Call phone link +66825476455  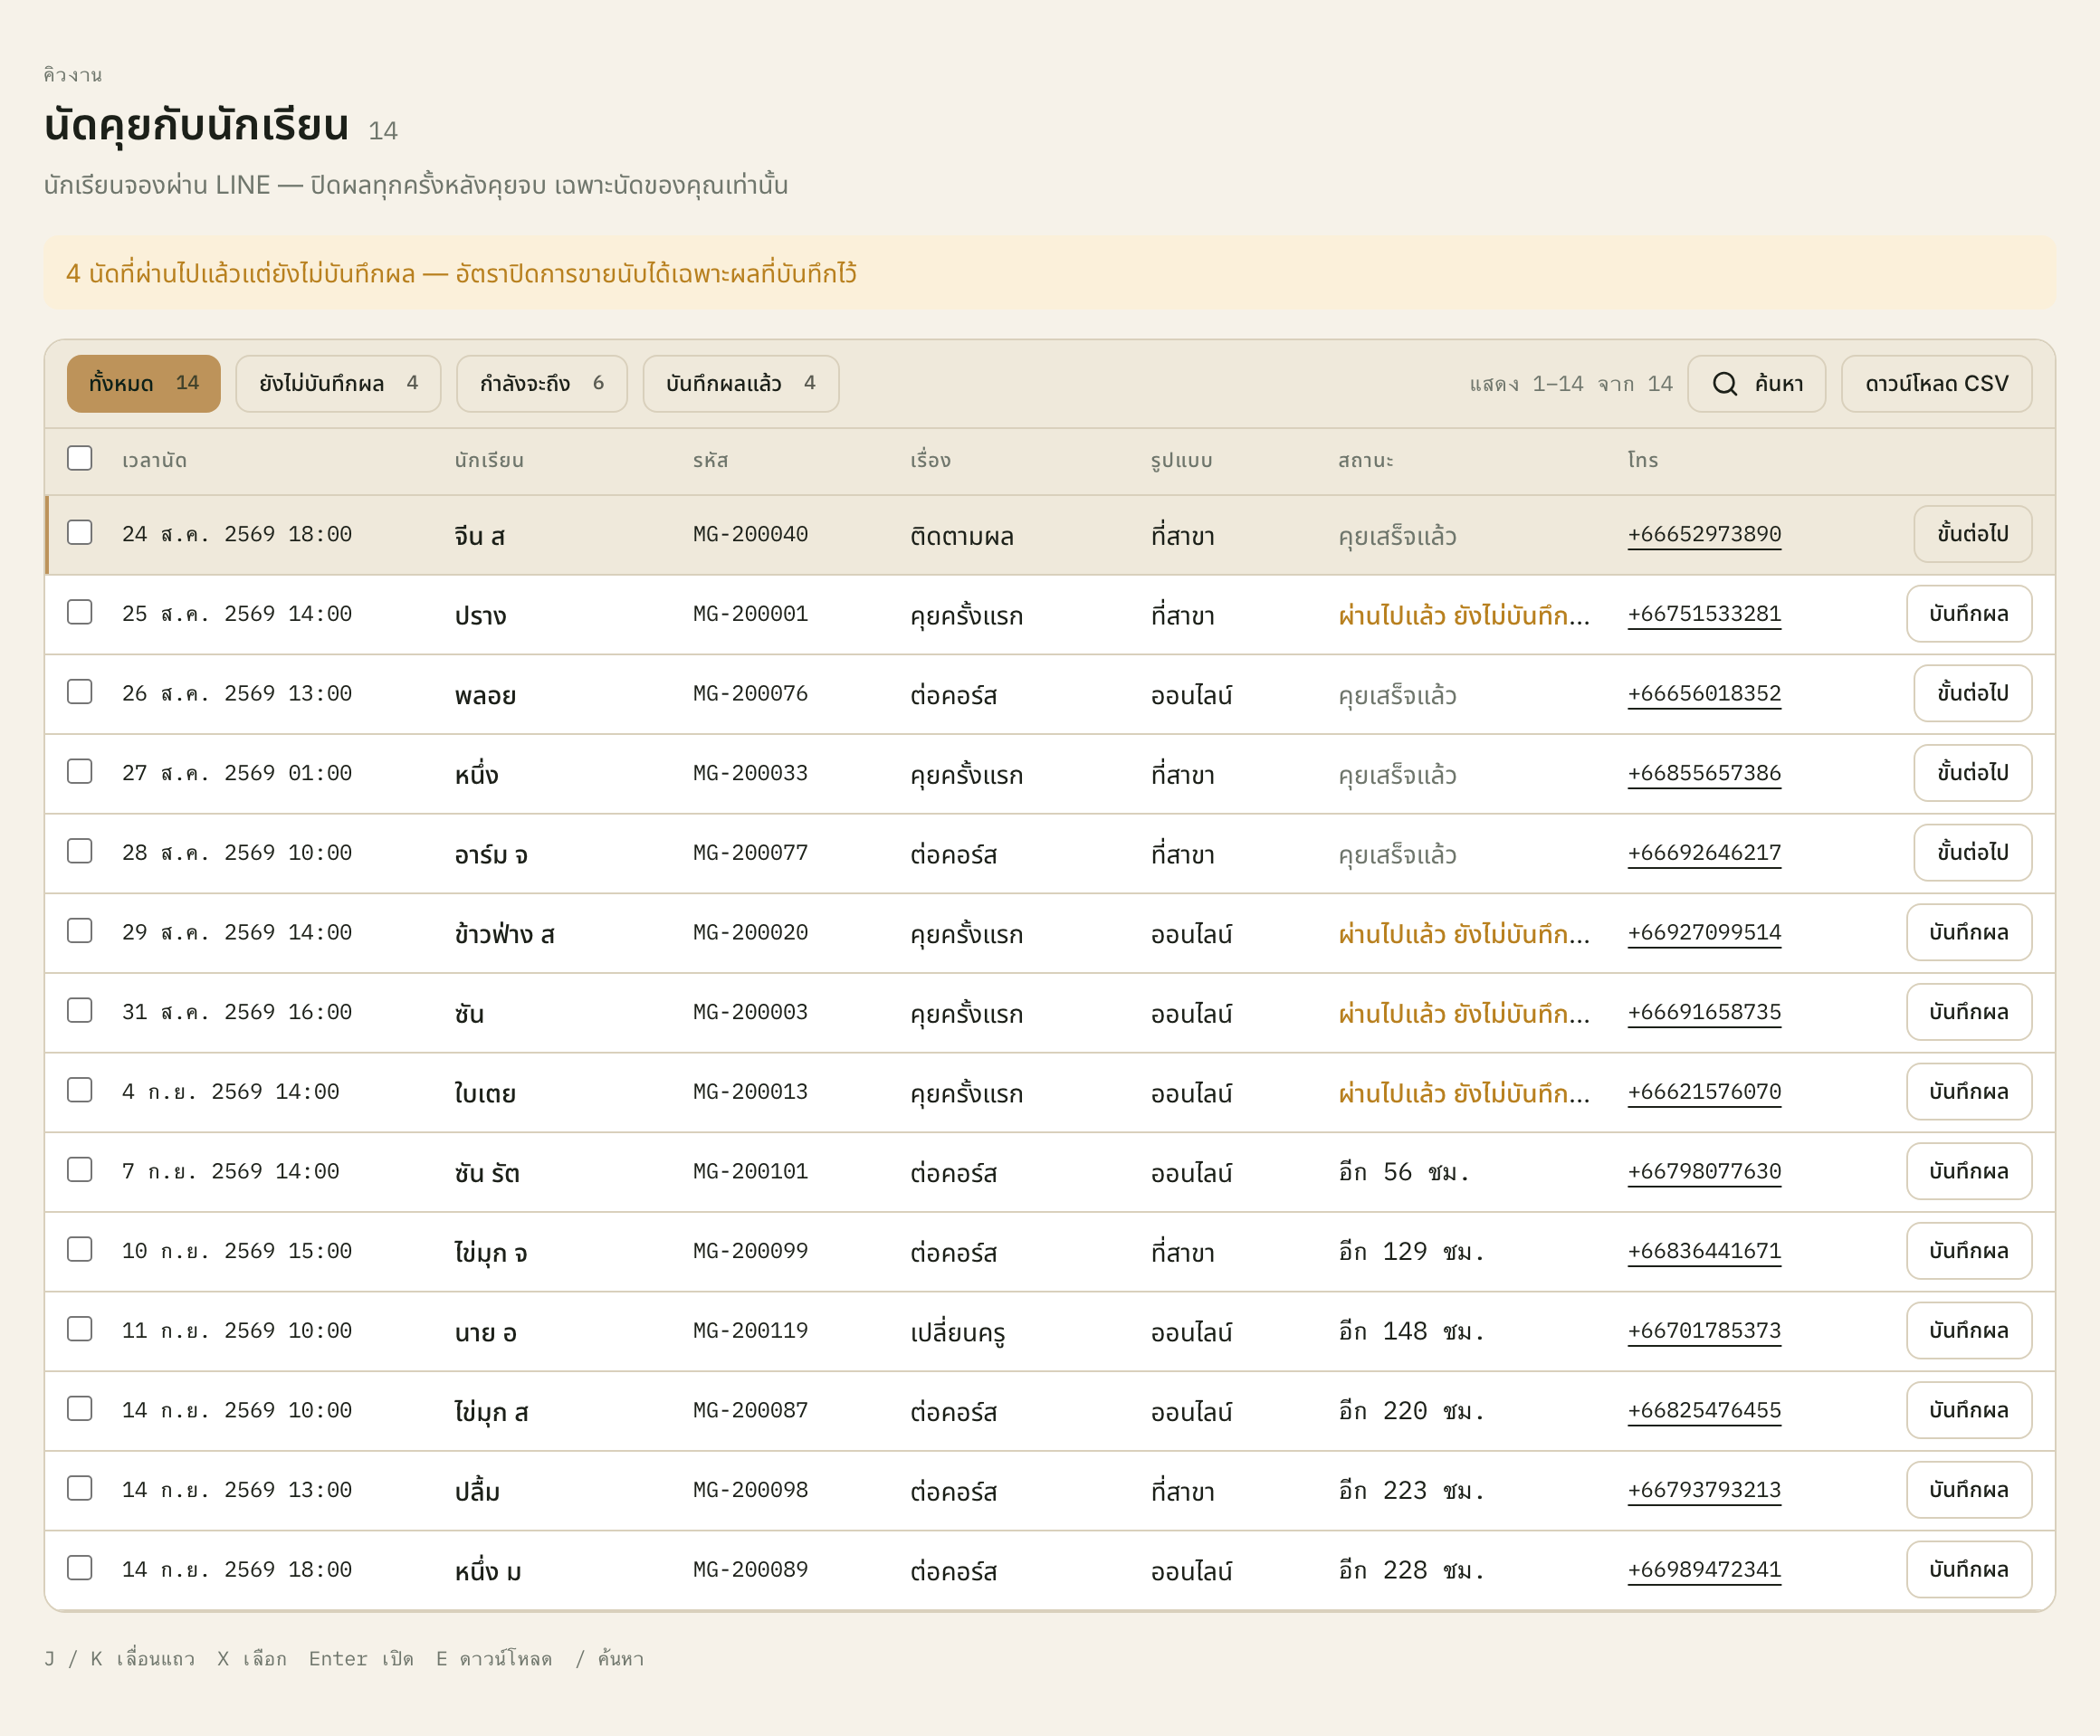(1704, 1410)
